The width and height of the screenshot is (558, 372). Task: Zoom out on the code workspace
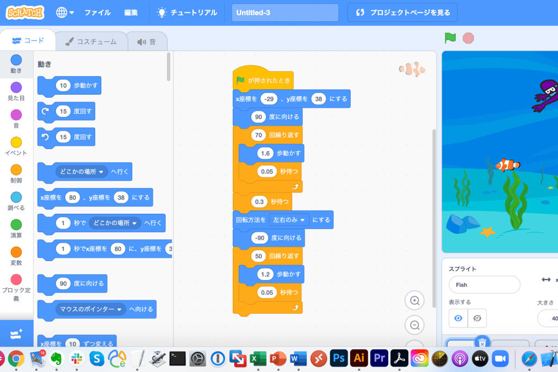tap(414, 325)
